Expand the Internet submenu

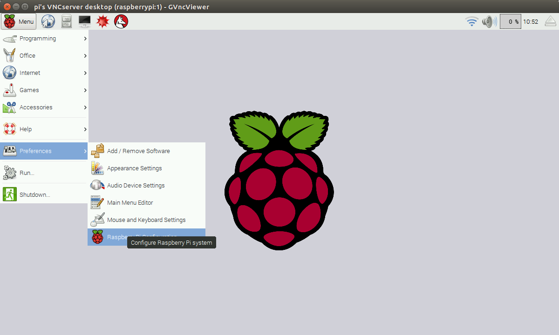click(x=30, y=73)
